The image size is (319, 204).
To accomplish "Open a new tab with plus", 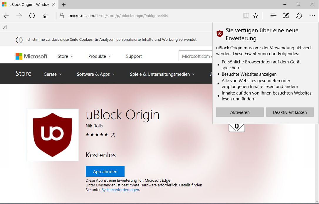I will (x=64, y=4).
